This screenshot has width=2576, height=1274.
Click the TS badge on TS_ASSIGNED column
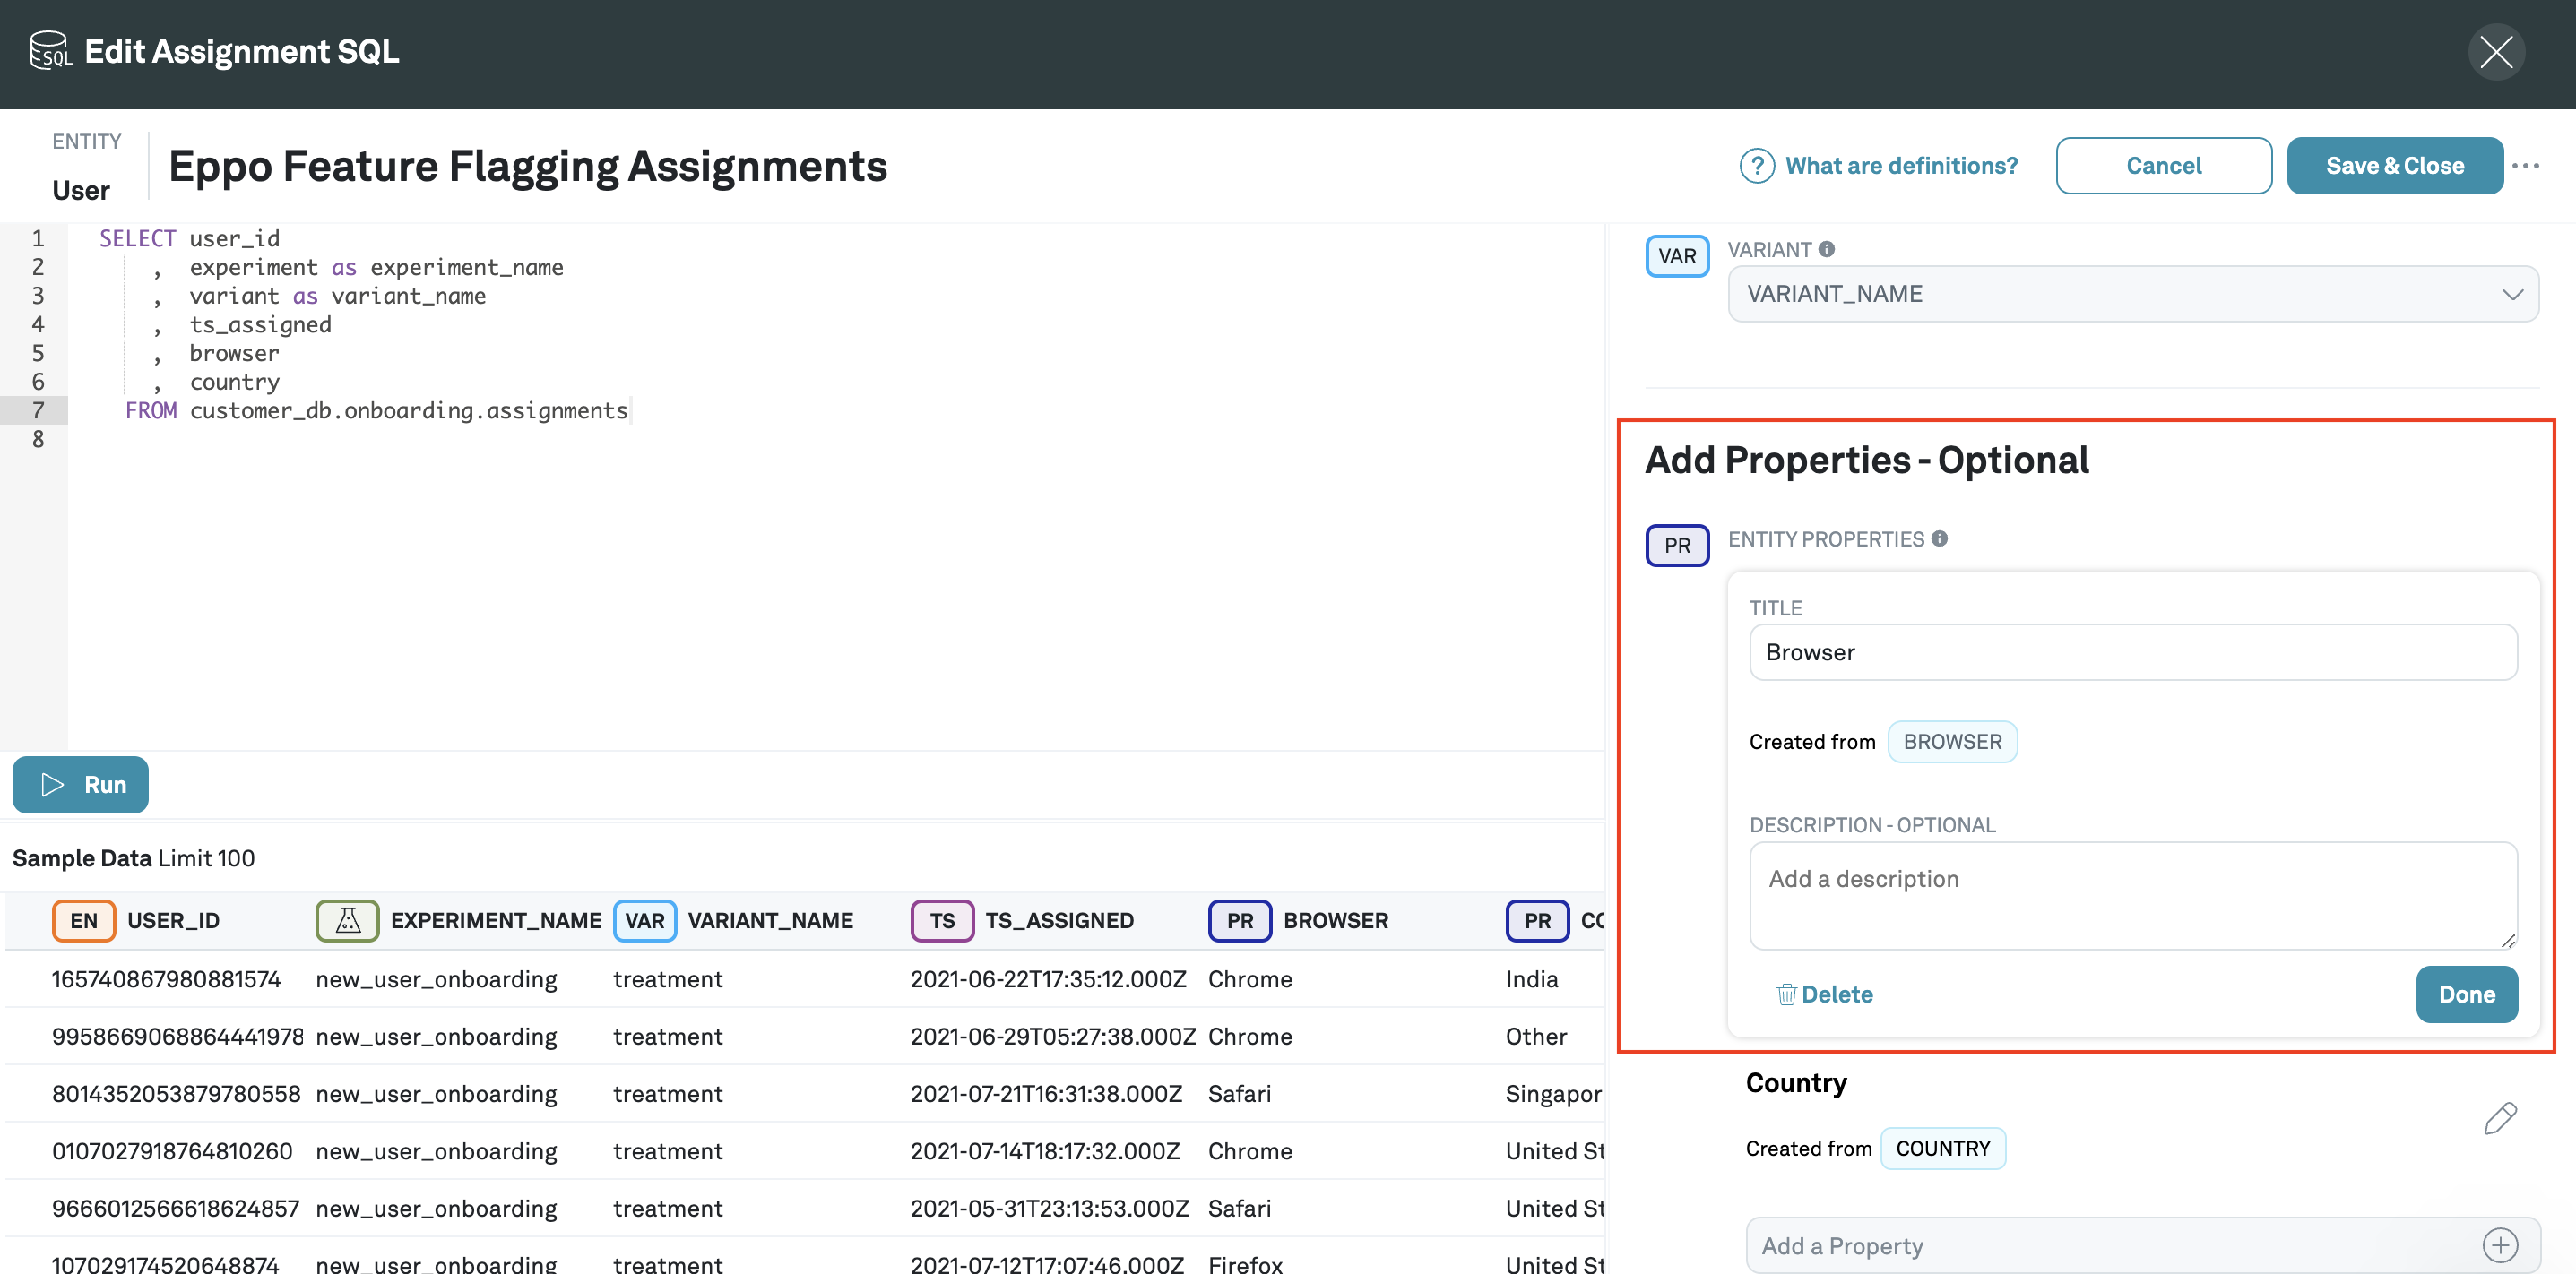pos(942,920)
